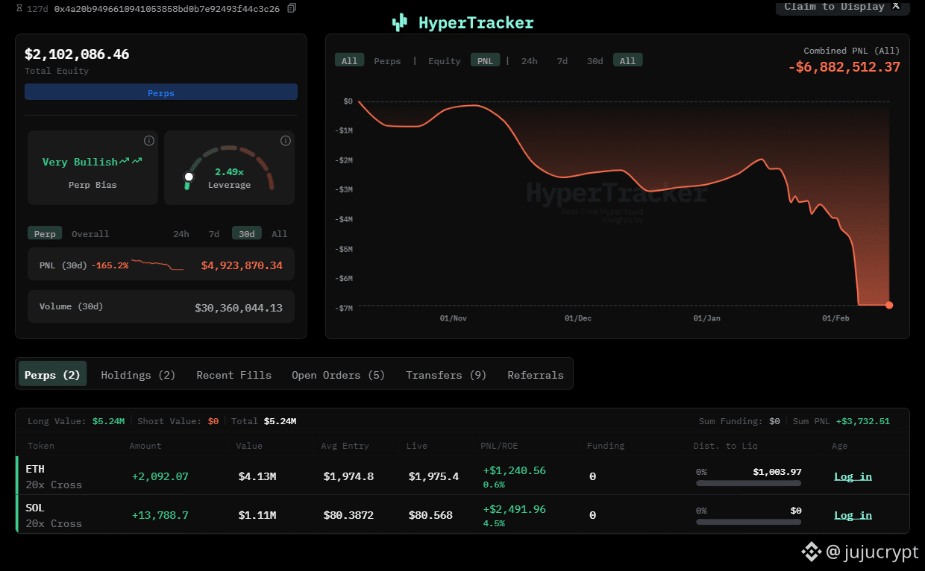Click the blue Perps equity bar
925x571 pixels.
coord(161,92)
